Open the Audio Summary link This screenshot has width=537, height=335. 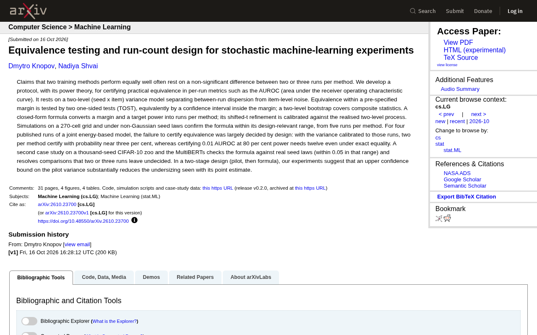tap(460, 89)
